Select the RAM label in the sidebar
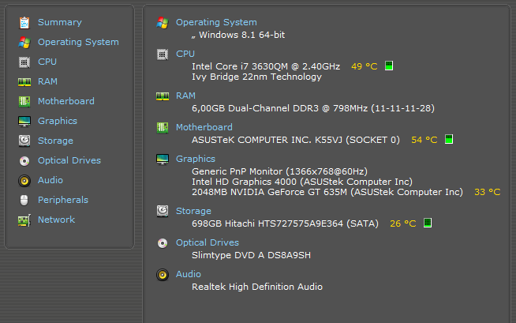This screenshot has width=516, height=323. pyautogui.click(x=47, y=81)
